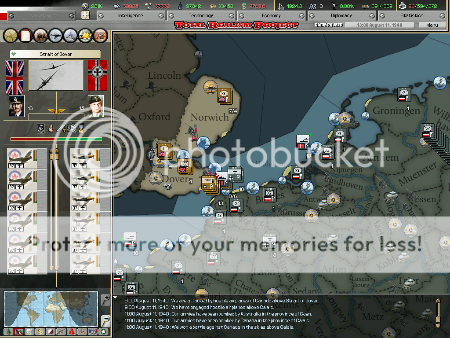Click the province overview map icon
Screen dimensions: 450x338
coord(10,35)
